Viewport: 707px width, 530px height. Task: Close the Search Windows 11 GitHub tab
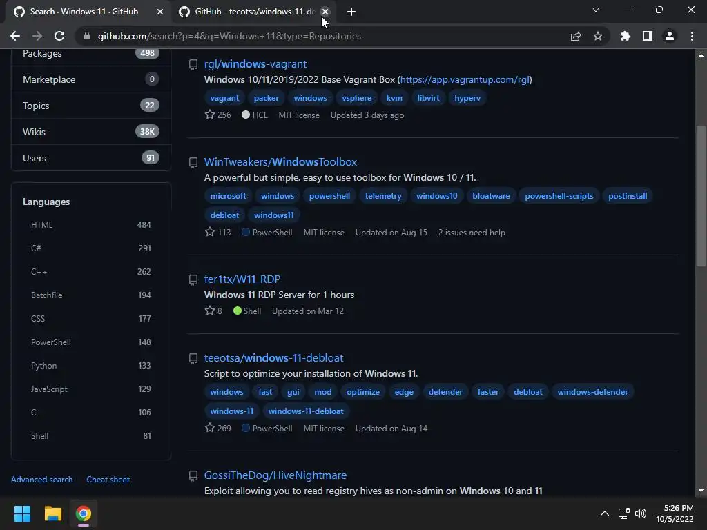tap(160, 12)
